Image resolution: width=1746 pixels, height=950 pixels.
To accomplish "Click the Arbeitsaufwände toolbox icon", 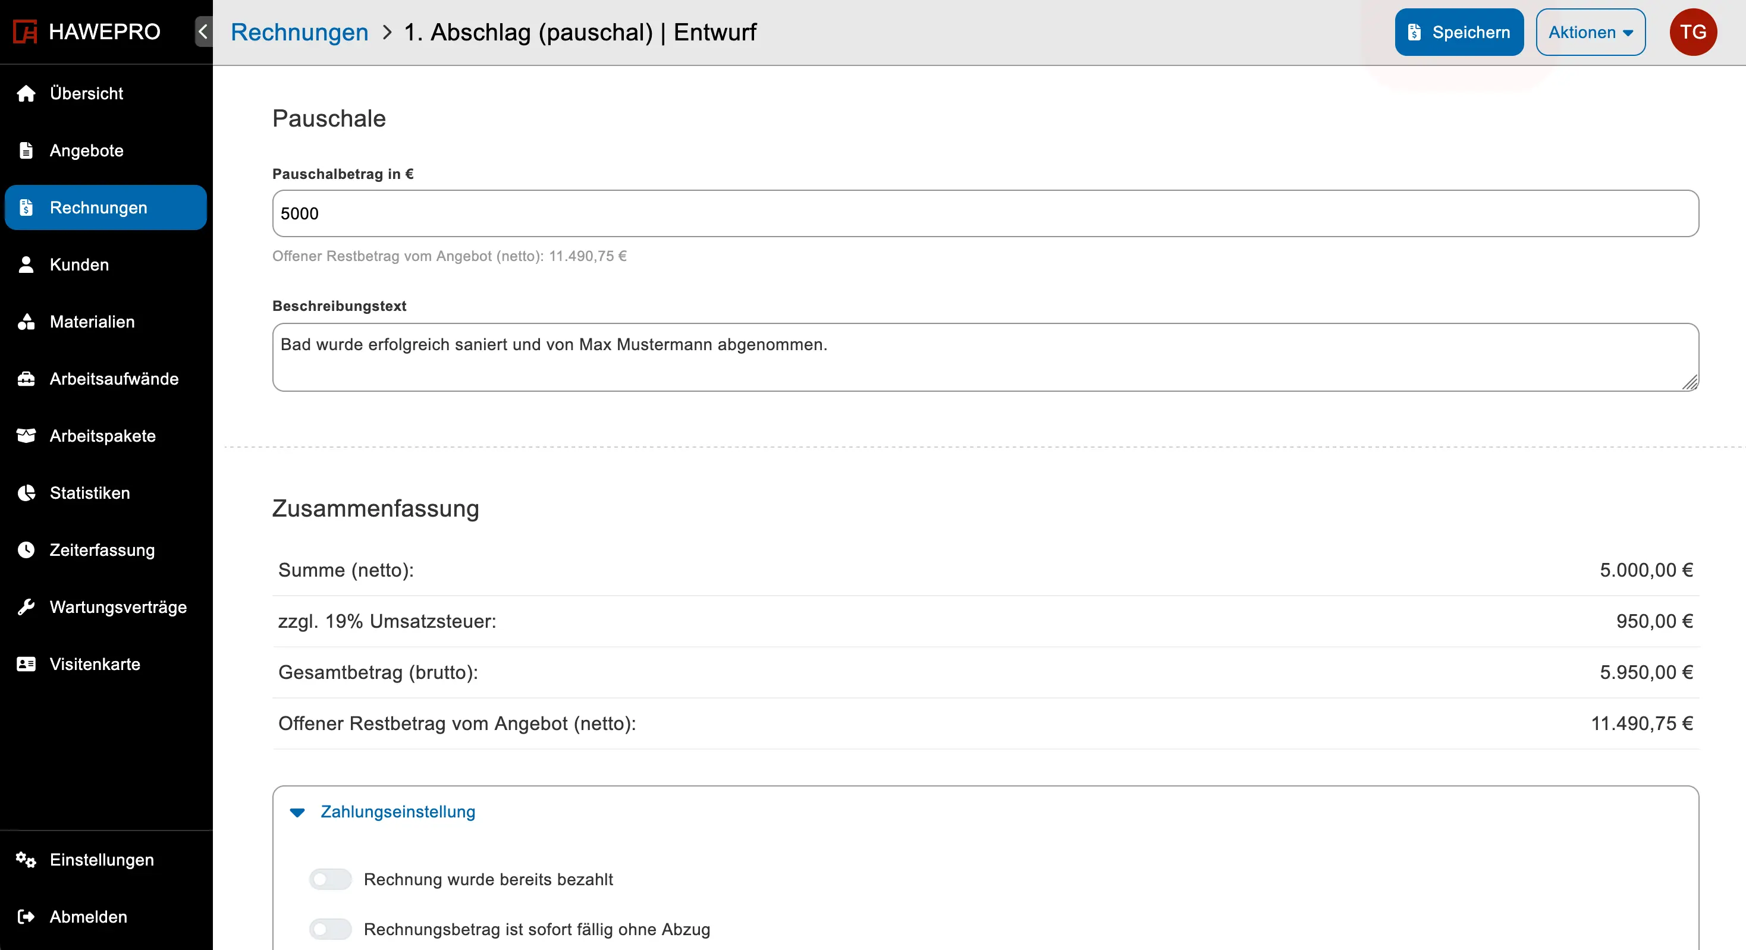I will tap(26, 379).
